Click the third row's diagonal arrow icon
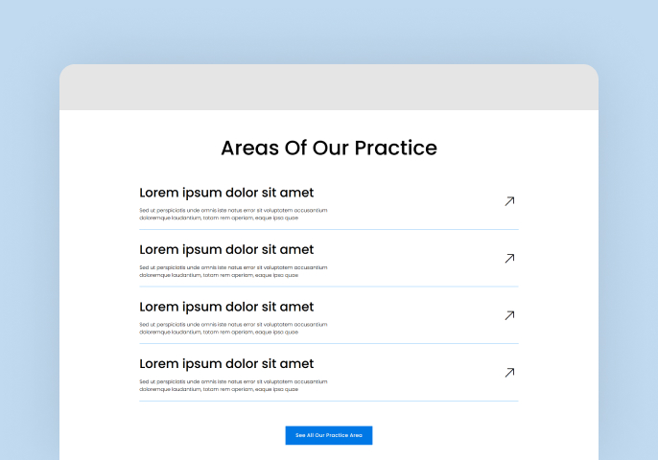The image size is (658, 460). pos(509,315)
